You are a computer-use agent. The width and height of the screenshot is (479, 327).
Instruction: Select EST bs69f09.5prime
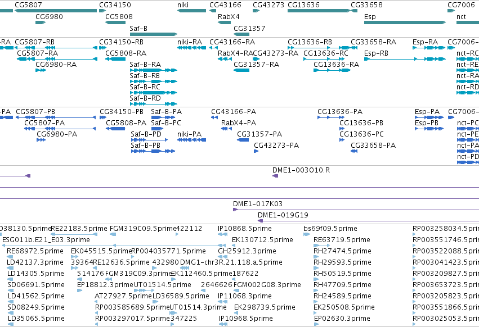(x=307, y=234)
